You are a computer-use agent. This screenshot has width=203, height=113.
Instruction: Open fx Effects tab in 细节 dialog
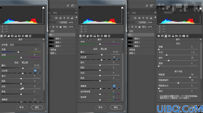[x=180, y=36]
